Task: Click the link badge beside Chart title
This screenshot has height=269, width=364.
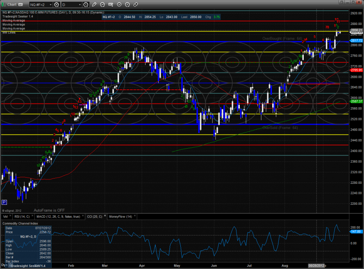Action: [x=20, y=5]
